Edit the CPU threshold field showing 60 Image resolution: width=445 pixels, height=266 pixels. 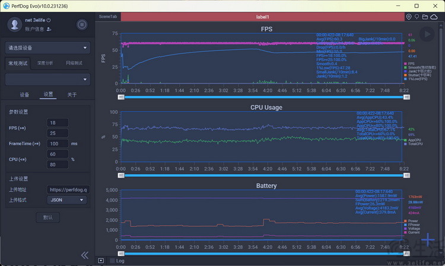click(x=58, y=154)
